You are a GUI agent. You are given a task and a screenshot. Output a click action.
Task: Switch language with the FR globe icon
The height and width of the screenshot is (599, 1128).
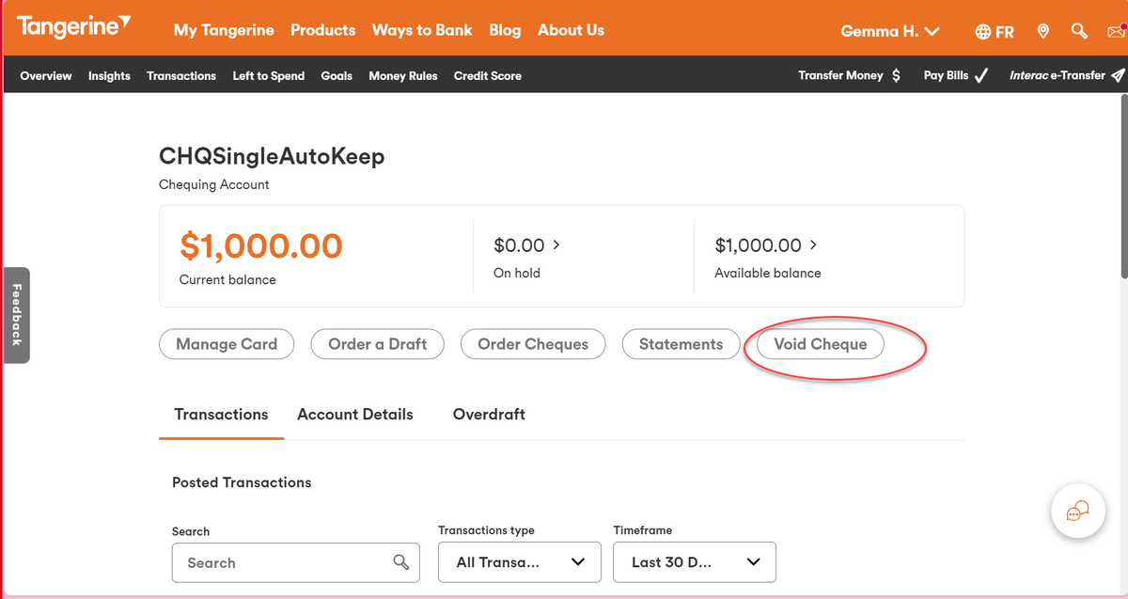click(x=995, y=31)
